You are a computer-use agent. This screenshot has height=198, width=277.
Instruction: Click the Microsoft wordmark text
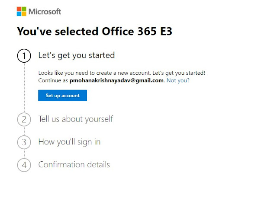pos(45,11)
